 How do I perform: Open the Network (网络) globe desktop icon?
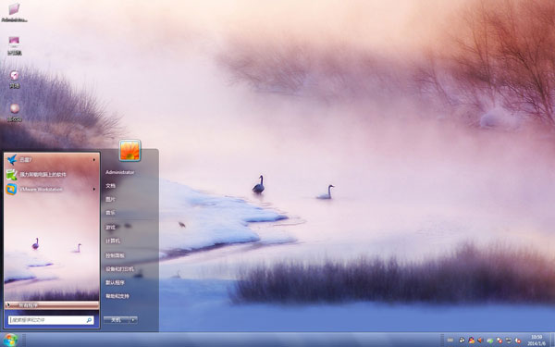point(14,79)
